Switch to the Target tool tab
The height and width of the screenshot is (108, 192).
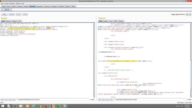[3, 7]
